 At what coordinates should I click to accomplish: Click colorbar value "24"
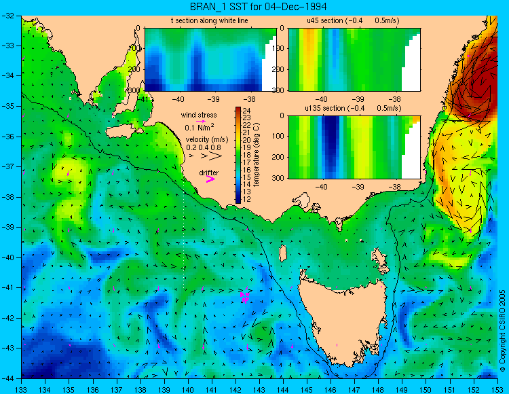tap(247, 110)
